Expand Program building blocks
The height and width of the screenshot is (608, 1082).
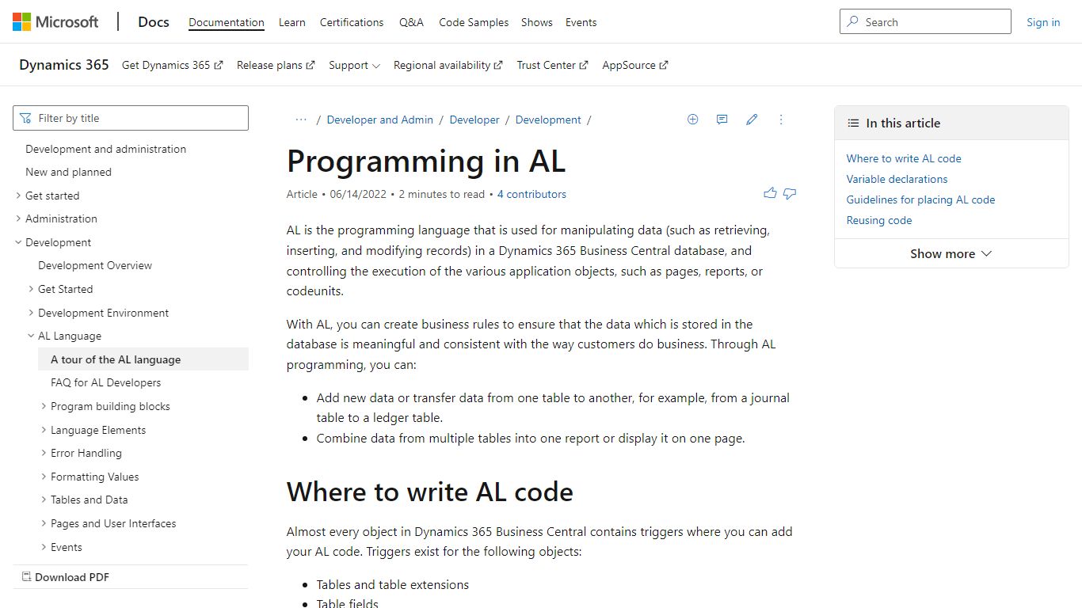44,406
